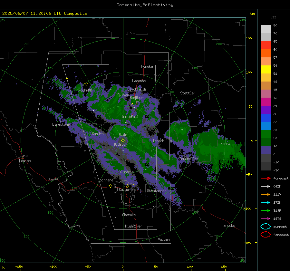The width and height of the screenshot is (290, 271).
Task: Click the Okotoks label
Action: tap(129, 215)
